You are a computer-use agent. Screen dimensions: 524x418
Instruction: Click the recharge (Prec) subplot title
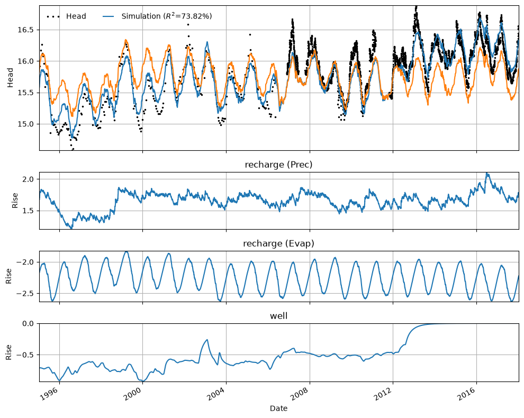pos(279,165)
